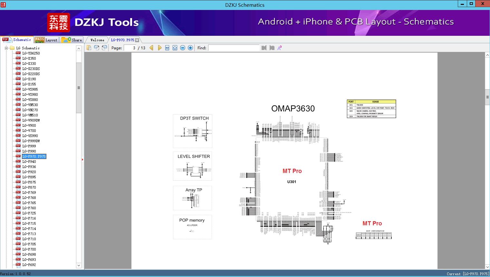The height and width of the screenshot is (277, 490).
Task: Toggle match case search option icon
Action: click(280, 48)
